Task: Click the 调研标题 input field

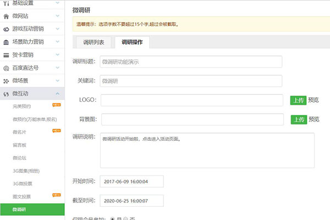Action: 191,62
